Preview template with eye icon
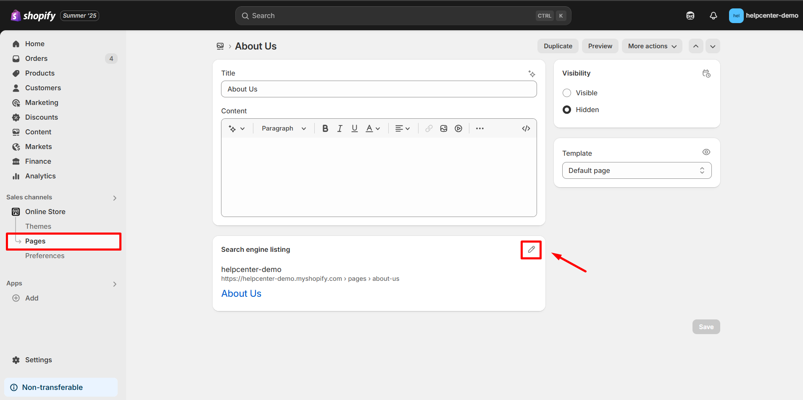 point(706,152)
